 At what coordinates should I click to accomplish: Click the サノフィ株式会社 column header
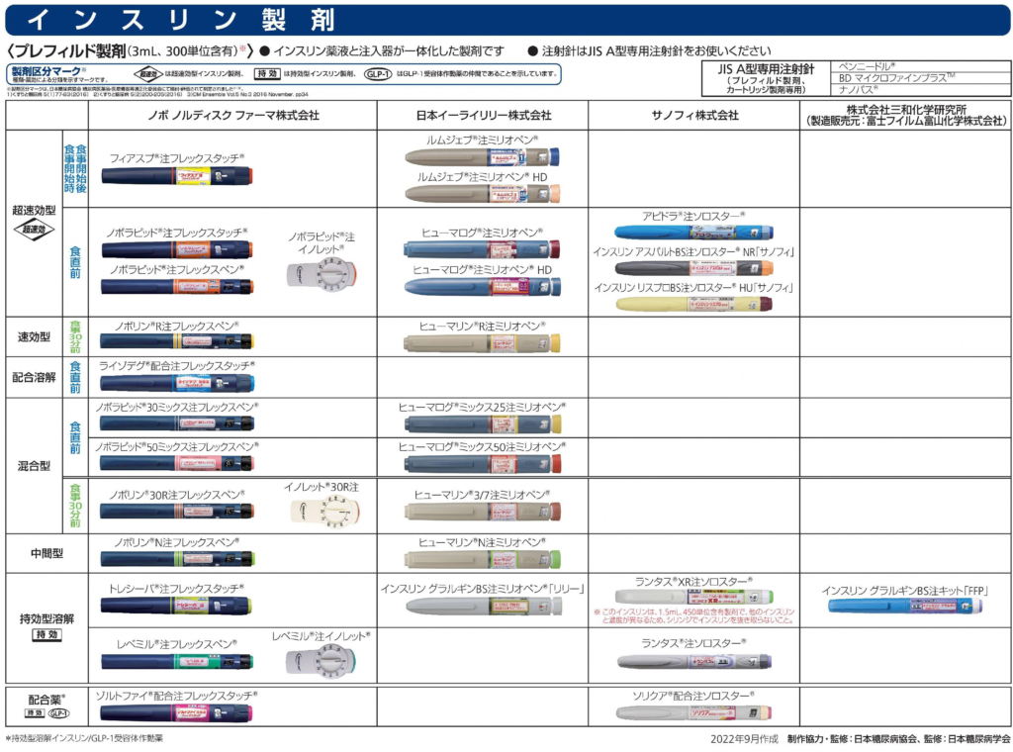click(x=694, y=116)
